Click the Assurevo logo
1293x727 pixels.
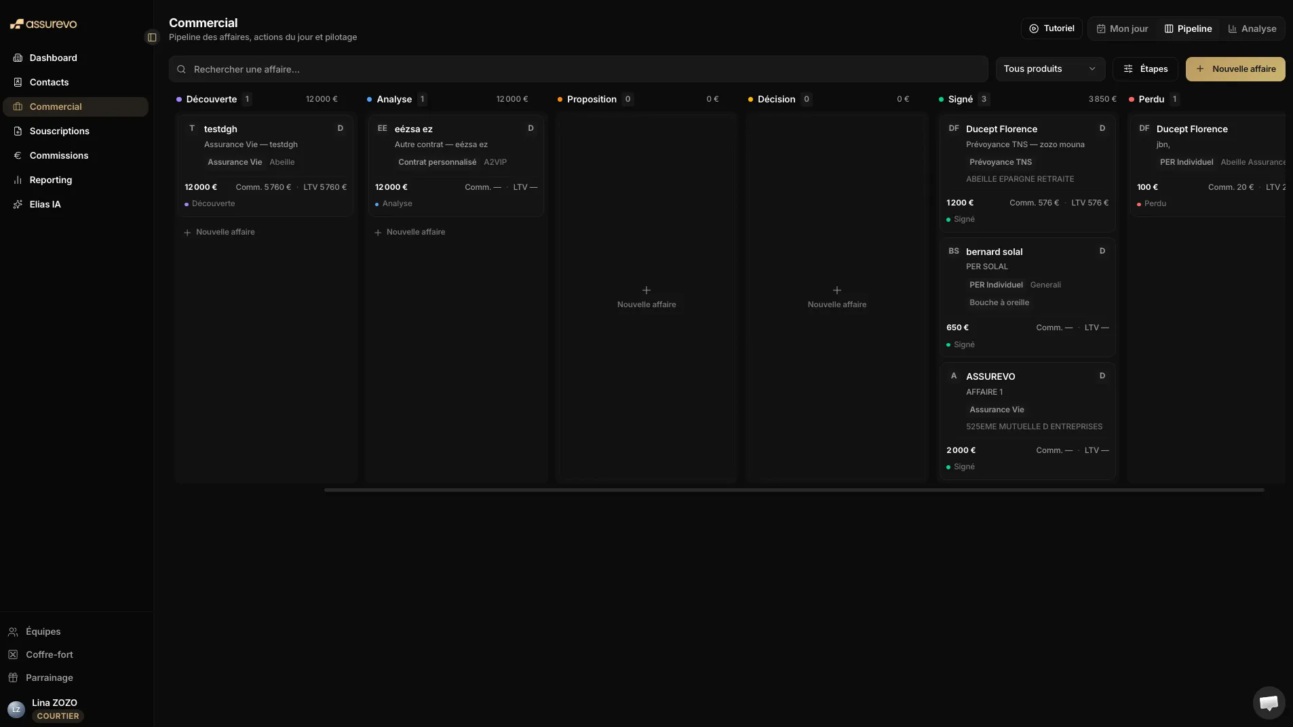43,24
